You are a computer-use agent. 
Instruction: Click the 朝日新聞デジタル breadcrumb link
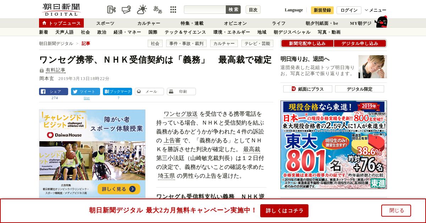coord(56,43)
